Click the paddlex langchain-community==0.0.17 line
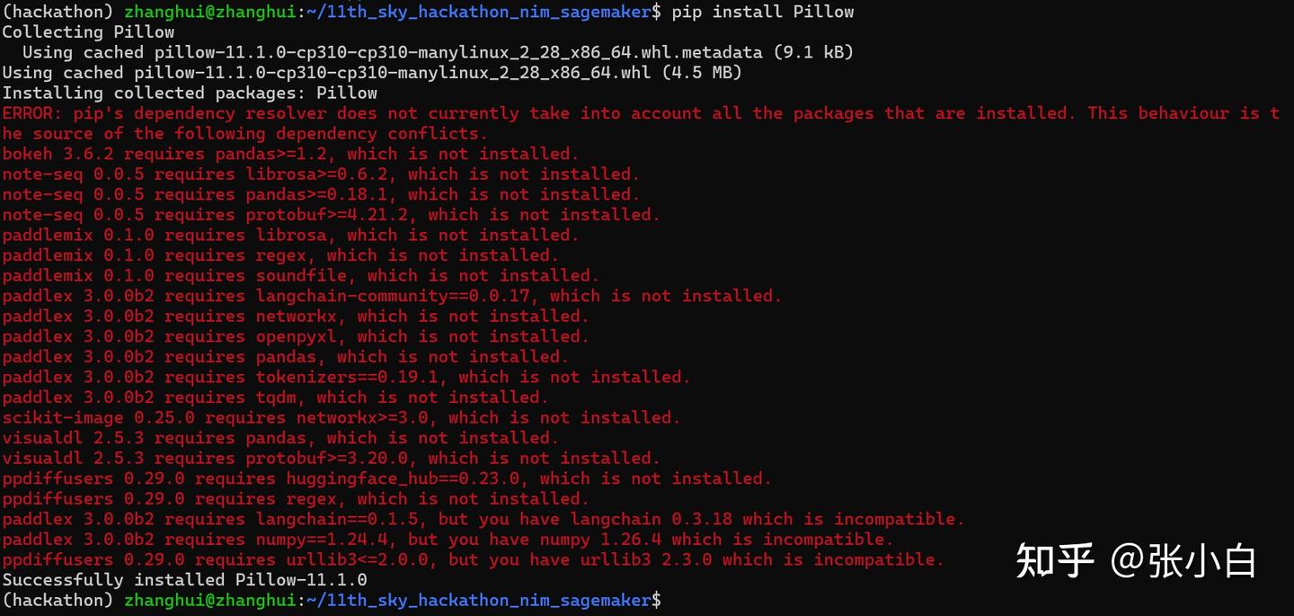The height and width of the screenshot is (616, 1294). point(392,296)
